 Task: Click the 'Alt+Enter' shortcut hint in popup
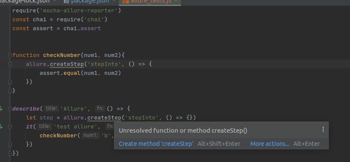(307, 144)
